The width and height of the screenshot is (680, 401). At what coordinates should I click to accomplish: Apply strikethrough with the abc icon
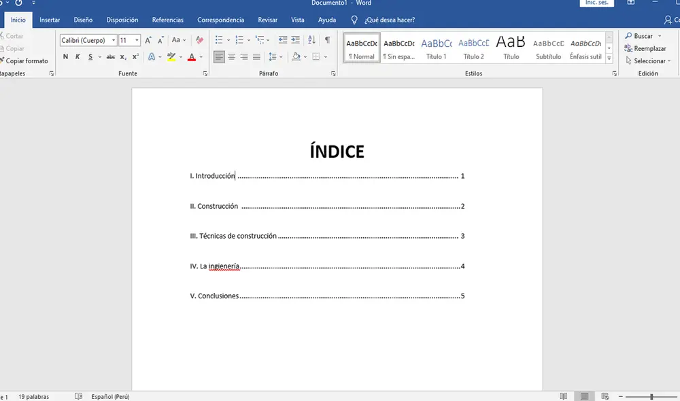[111, 57]
